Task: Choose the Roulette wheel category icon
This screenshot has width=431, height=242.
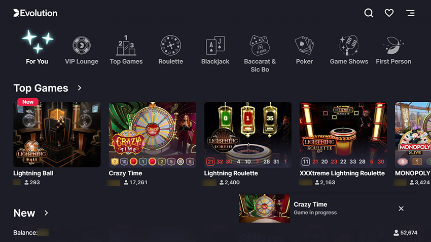Action: 171,45
